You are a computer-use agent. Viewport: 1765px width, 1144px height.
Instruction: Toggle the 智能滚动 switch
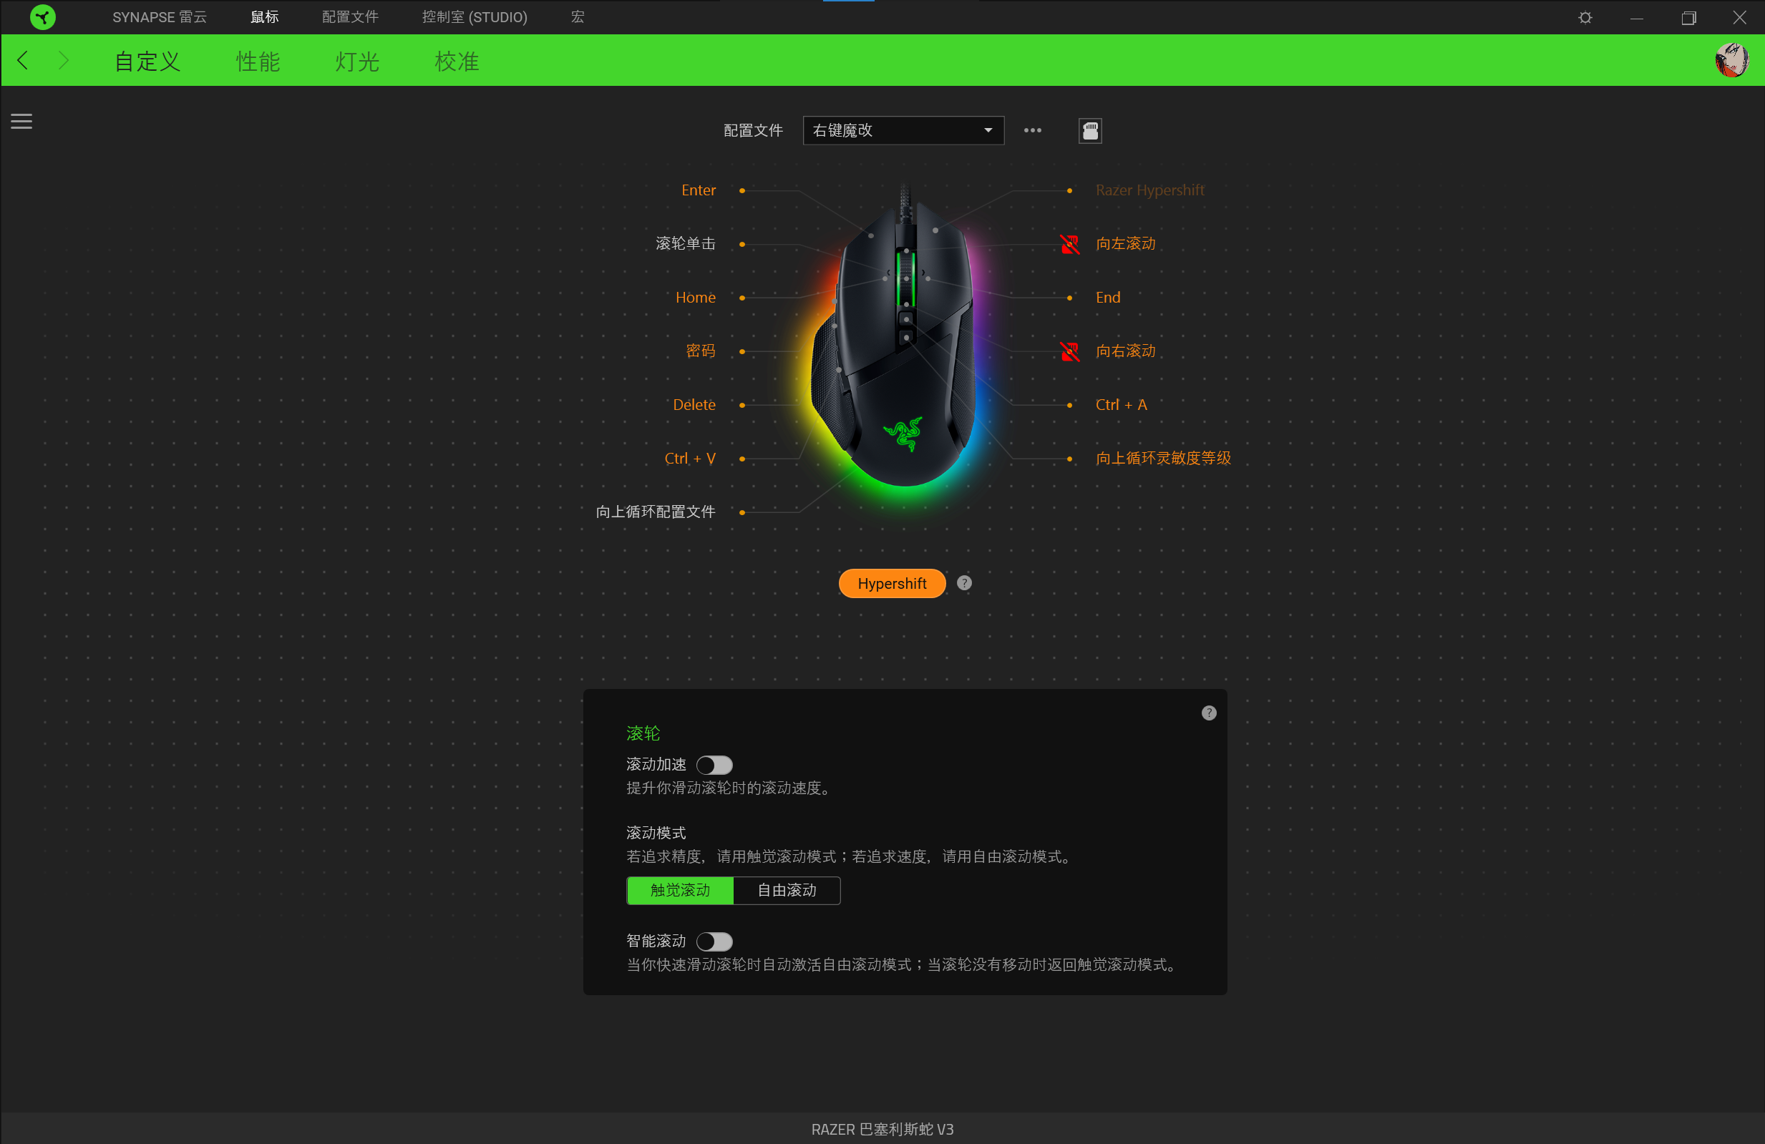click(x=714, y=941)
